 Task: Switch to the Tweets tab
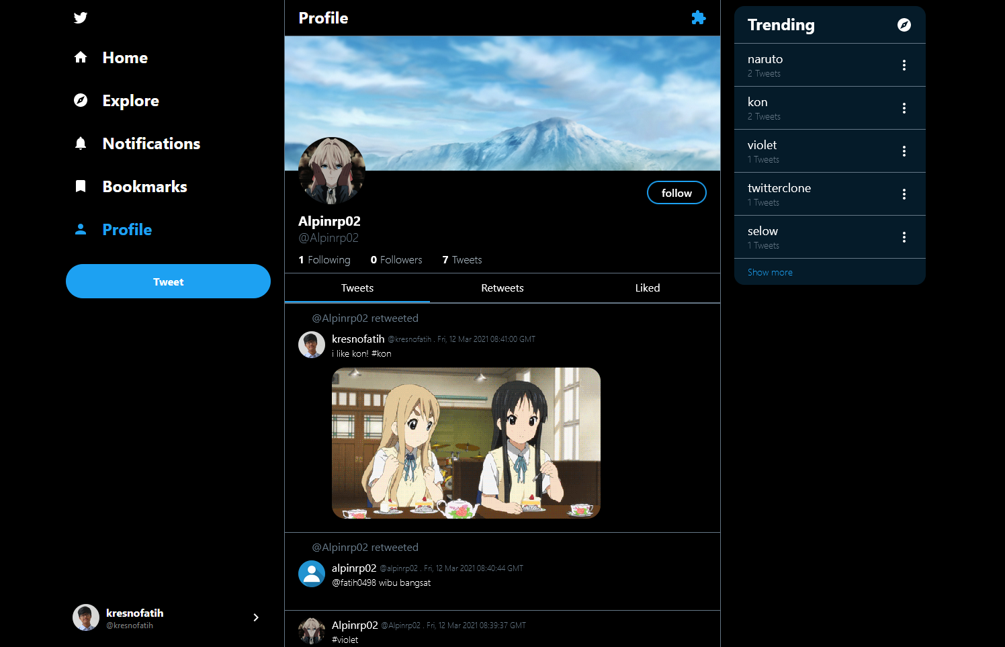[x=357, y=288]
